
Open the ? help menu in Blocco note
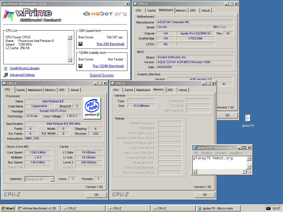(246, 153)
